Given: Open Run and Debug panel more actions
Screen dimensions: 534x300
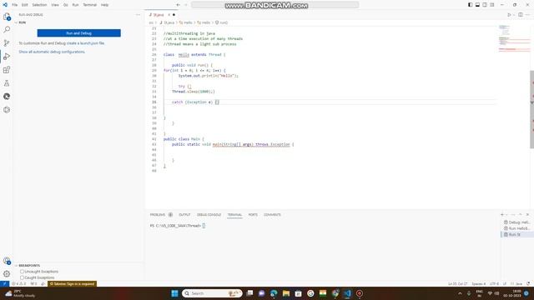Looking at the screenshot, I should [x=138, y=15].
